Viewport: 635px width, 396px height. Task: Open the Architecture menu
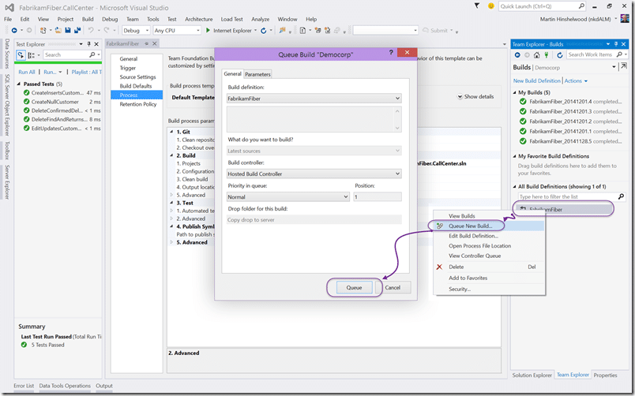coord(198,19)
